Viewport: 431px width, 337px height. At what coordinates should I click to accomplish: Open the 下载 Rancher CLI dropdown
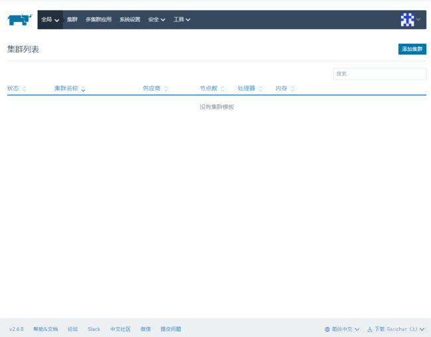click(x=396, y=329)
